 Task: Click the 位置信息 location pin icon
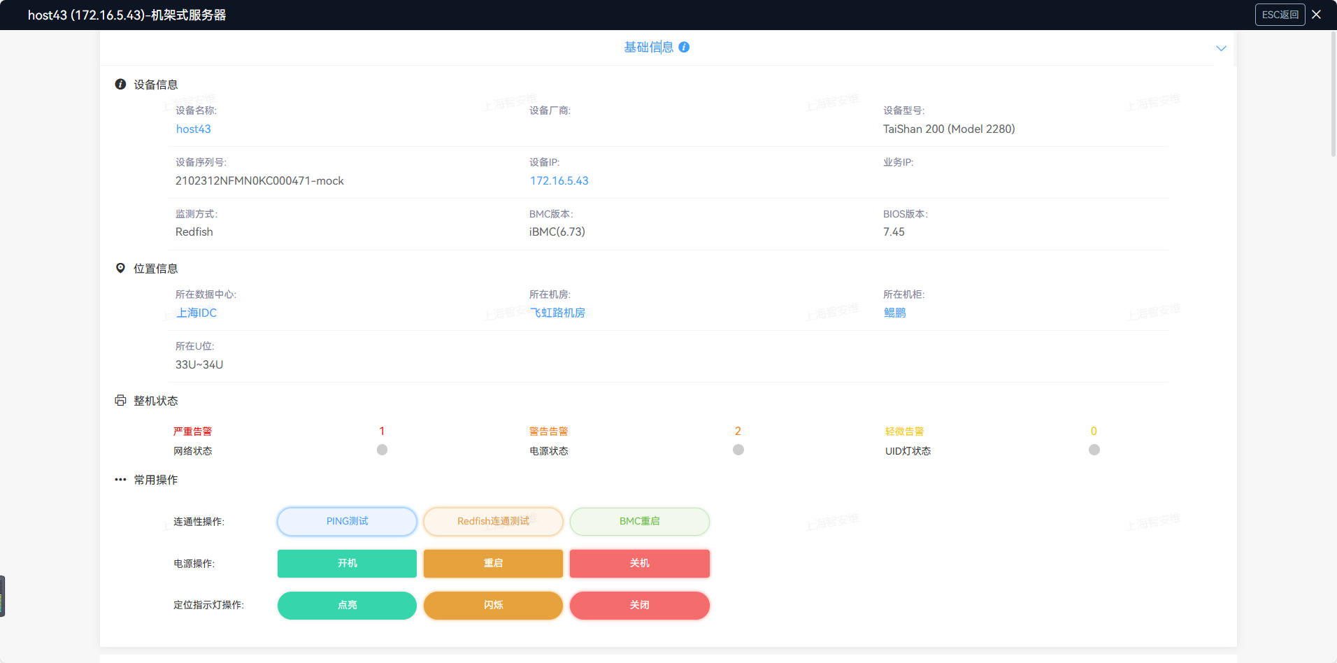120,268
